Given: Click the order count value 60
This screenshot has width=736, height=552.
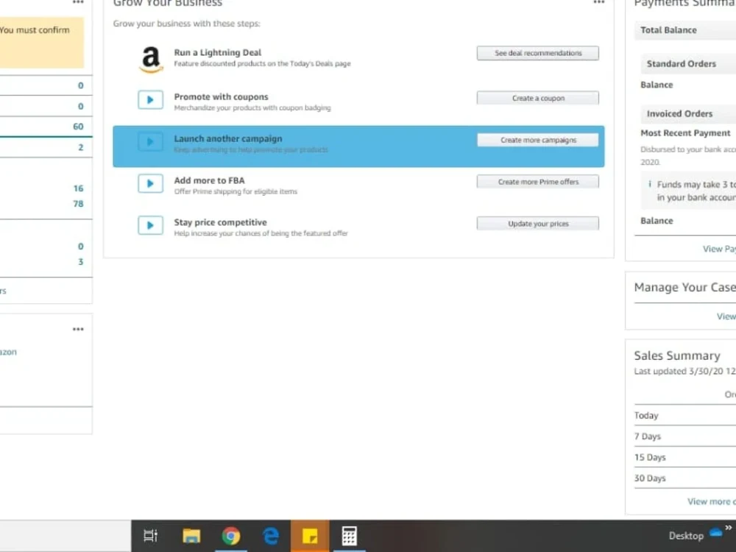Looking at the screenshot, I should 78,127.
